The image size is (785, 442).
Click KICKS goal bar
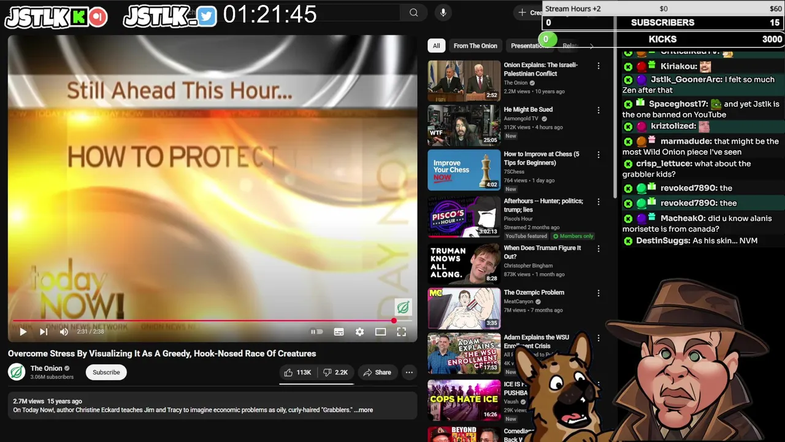663,39
